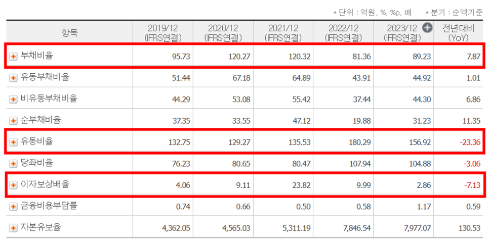
Task: Select the 당좌비율 label
Action: click(37, 163)
